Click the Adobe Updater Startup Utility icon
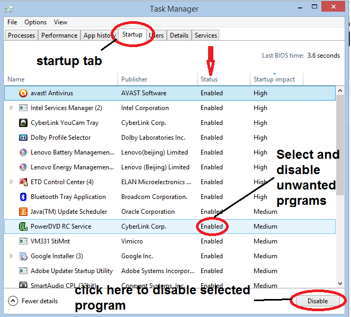 (x=23, y=270)
